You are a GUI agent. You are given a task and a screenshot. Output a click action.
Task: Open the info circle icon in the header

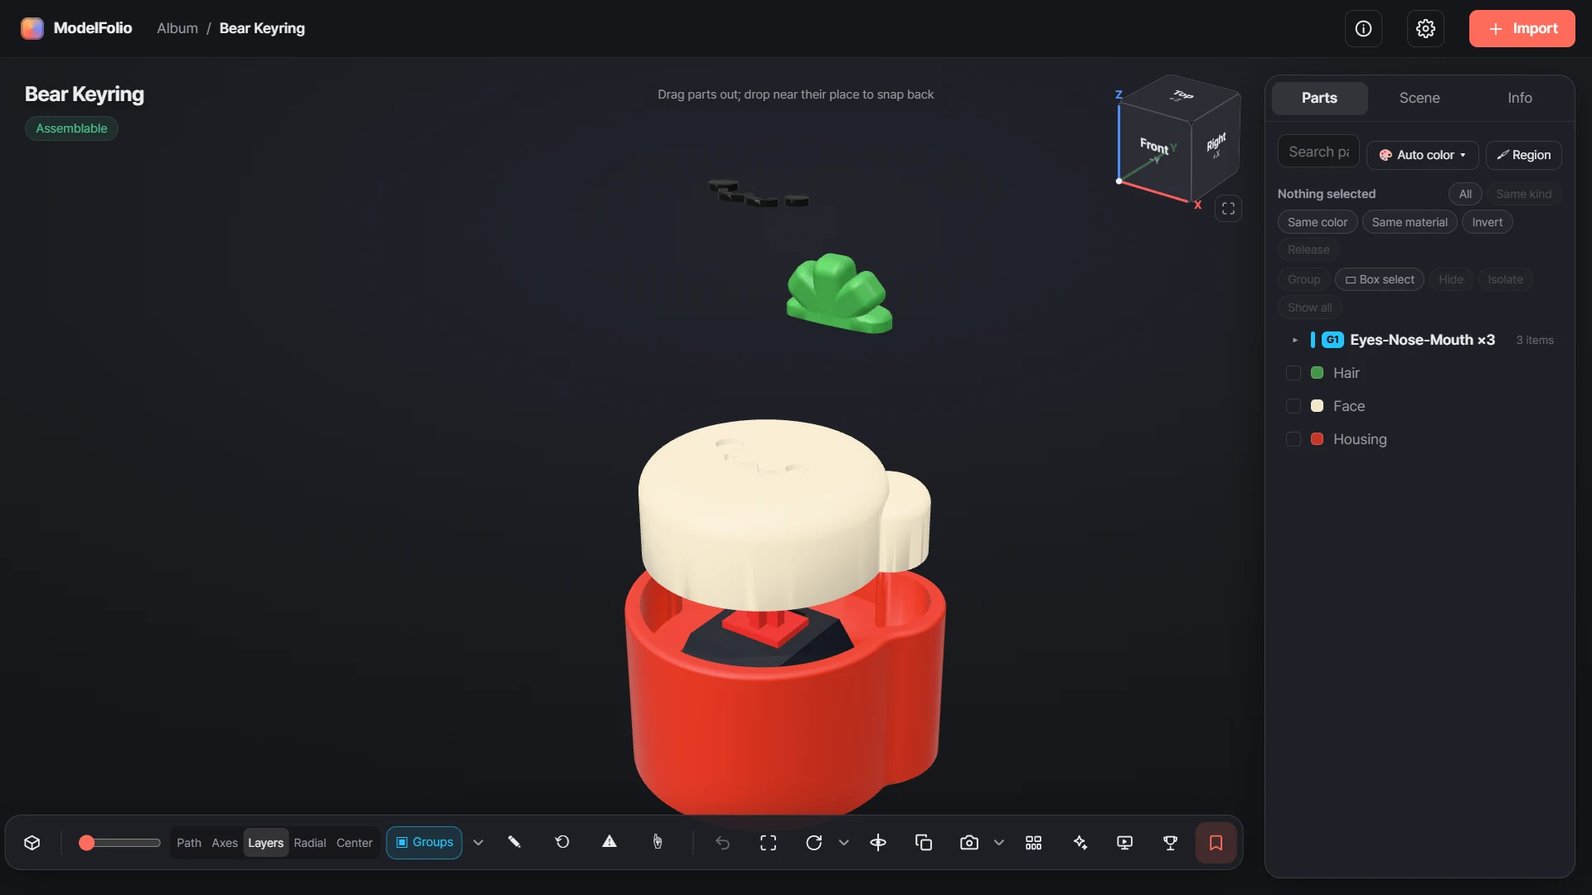(x=1363, y=28)
